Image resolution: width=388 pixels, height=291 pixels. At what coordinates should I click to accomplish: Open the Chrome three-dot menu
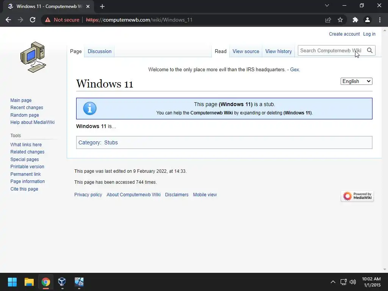(380, 20)
